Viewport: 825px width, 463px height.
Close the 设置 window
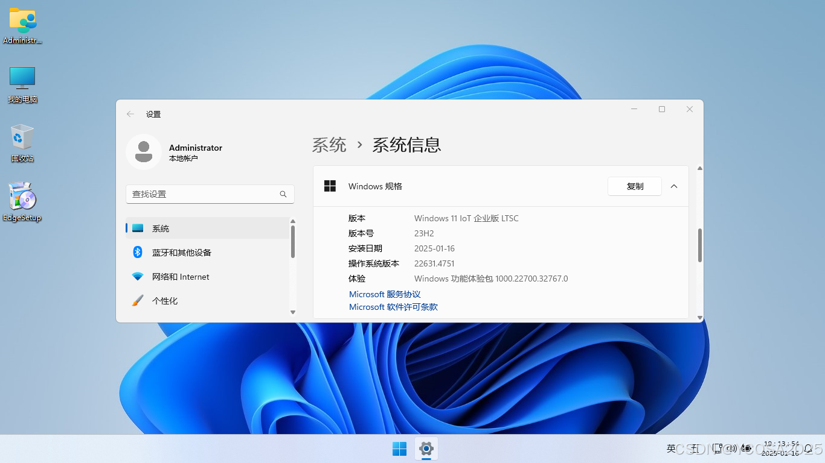coord(690,109)
